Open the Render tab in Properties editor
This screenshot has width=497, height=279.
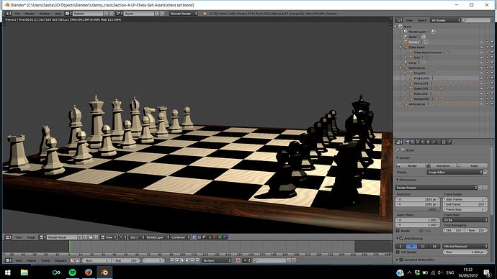(x=407, y=142)
